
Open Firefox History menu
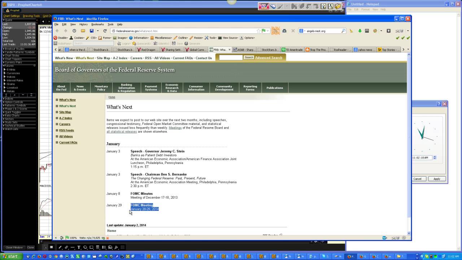(x=83, y=25)
